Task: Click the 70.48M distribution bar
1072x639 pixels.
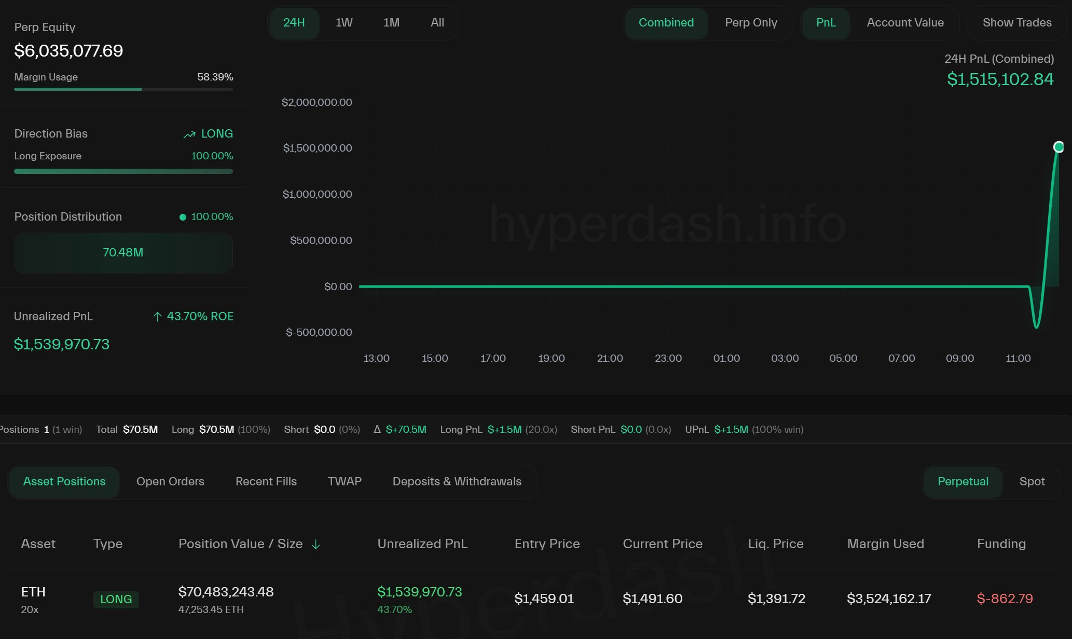Action: (x=123, y=253)
